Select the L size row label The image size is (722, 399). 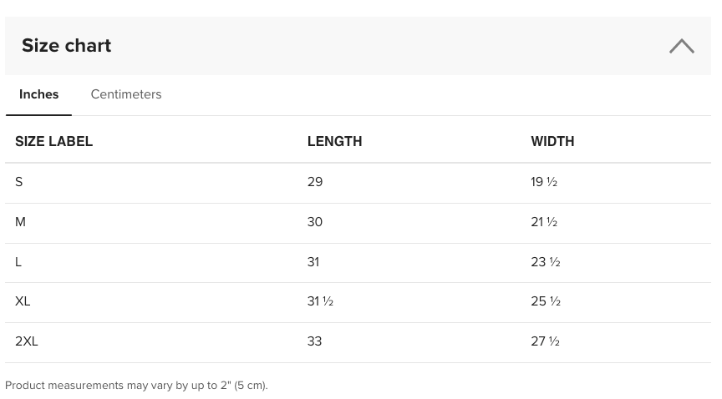(x=18, y=262)
